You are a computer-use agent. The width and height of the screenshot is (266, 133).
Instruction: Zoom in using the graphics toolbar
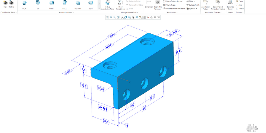coord(111,17)
